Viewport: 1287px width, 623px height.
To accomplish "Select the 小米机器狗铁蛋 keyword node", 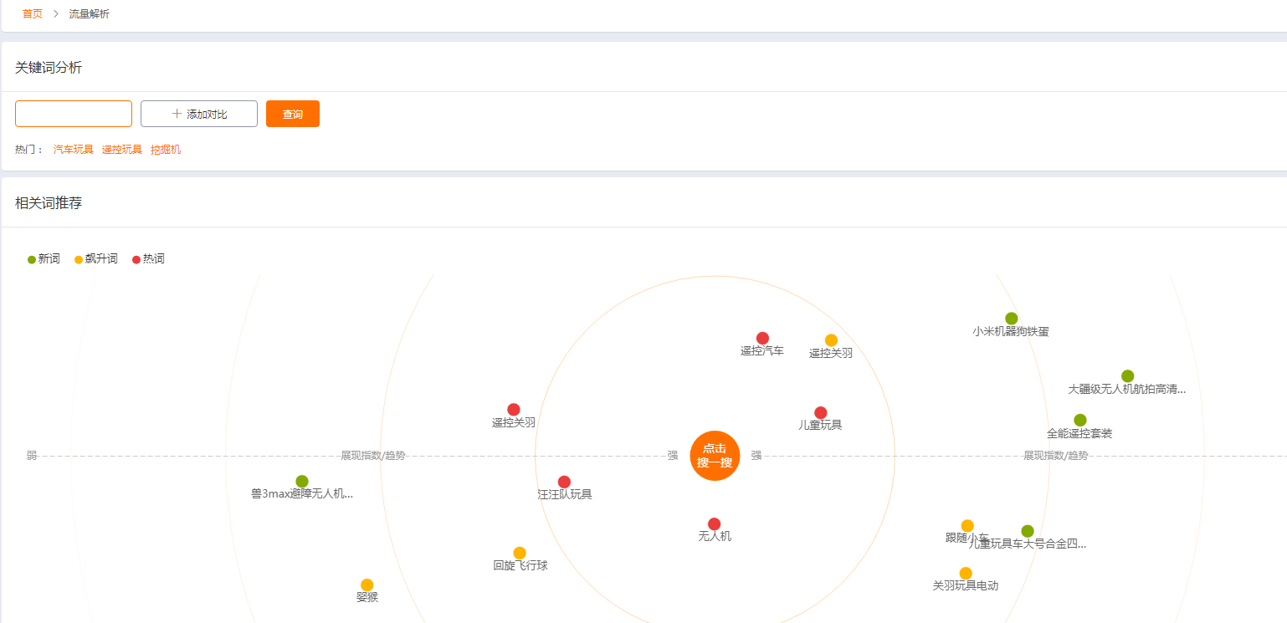I will coord(1011,319).
